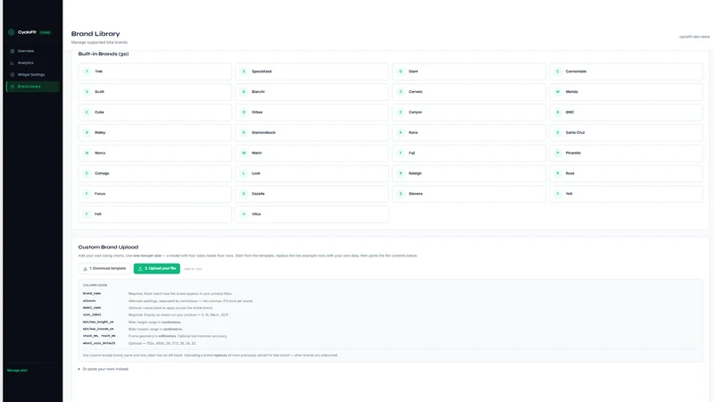The height and width of the screenshot is (402, 714).
Task: Click the '1. Download template' button
Action: tap(104, 269)
